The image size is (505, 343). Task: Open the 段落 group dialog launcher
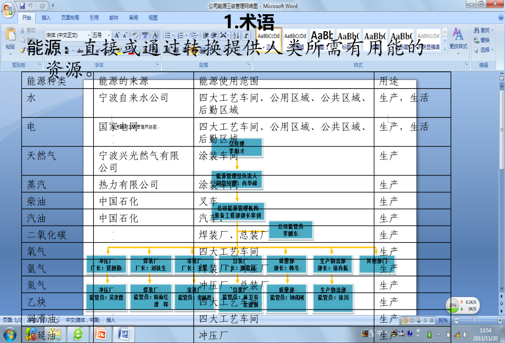click(x=249, y=64)
